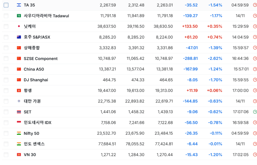Open the VN 30 index link
Image resolution: width=257 pixels, height=165 pixels.
(x=30, y=155)
